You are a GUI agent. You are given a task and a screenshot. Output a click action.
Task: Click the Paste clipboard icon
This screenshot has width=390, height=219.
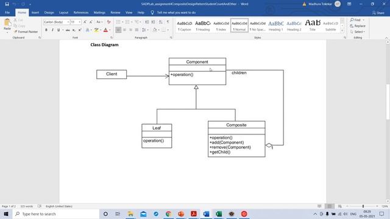pos(7,23)
